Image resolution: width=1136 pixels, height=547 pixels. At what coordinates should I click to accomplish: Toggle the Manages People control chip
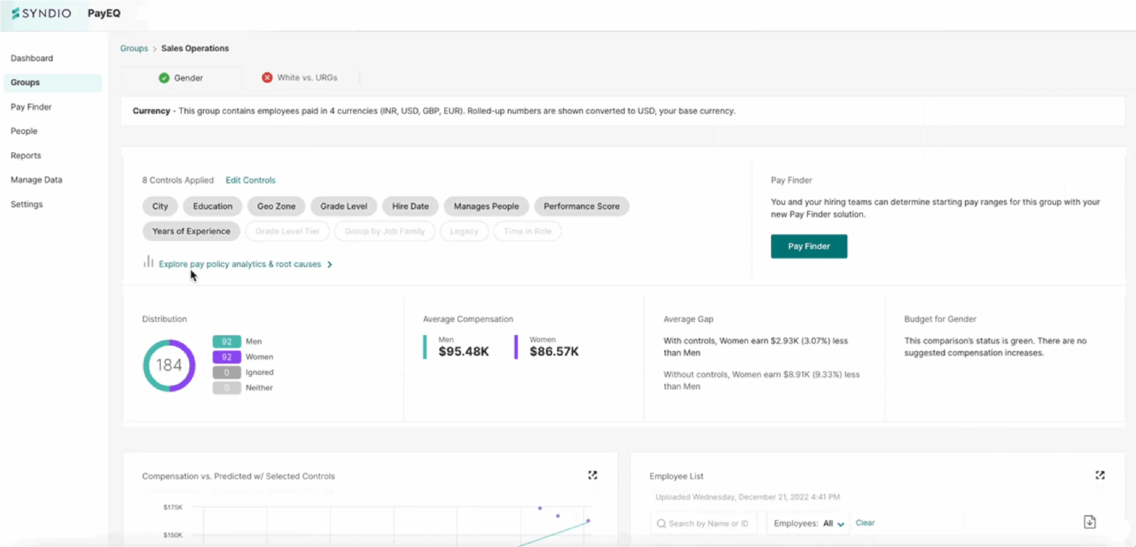pos(486,206)
